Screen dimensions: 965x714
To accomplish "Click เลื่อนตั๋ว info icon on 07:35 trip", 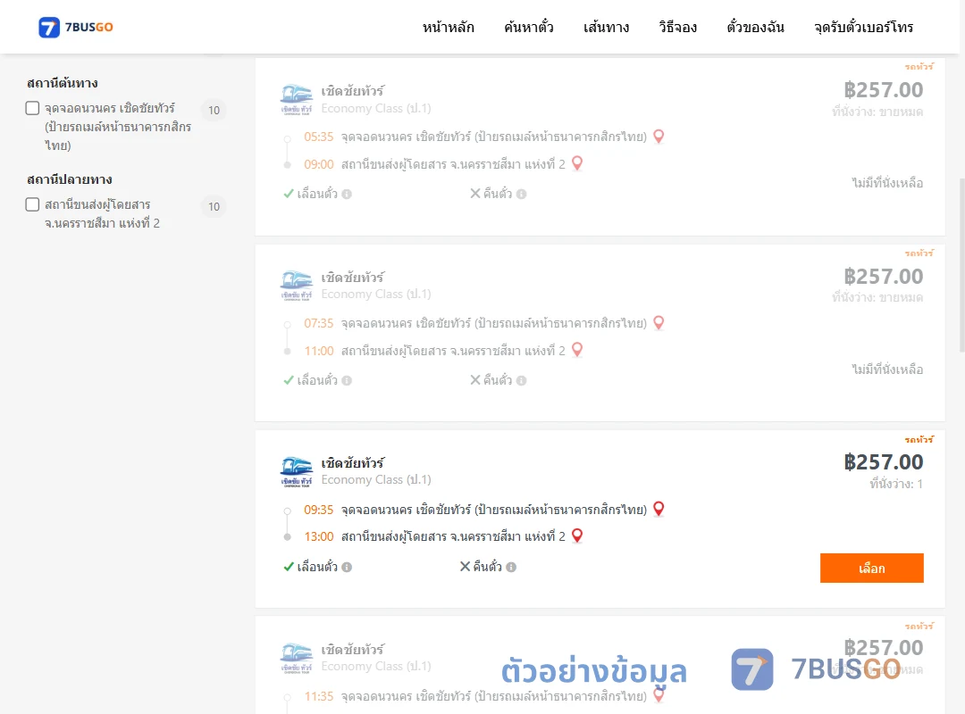I will click(347, 381).
